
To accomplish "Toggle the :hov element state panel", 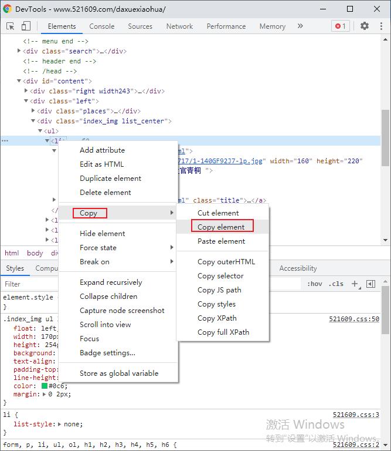I will pos(315,284).
